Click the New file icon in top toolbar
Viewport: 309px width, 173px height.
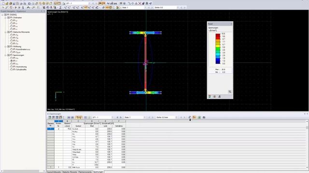click(3, 3)
